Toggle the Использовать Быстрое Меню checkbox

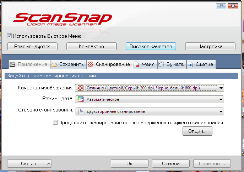point(9,36)
